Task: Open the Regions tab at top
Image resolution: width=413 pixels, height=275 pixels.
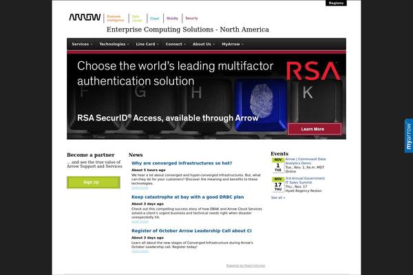Action: (x=336, y=3)
